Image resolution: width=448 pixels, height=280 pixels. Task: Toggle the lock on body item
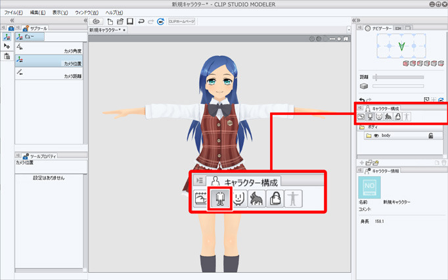coord(430,135)
